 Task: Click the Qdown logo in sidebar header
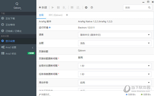click(x=17, y=6)
